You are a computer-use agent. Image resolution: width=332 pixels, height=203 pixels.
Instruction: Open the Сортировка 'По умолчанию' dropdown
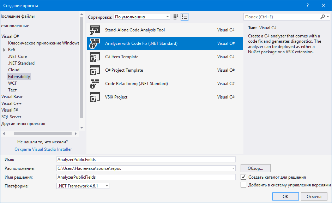tap(141, 17)
